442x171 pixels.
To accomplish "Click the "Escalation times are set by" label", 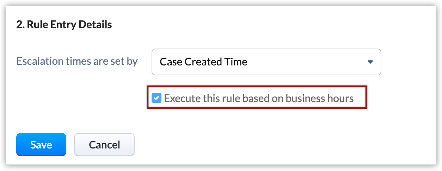I will [x=77, y=61].
